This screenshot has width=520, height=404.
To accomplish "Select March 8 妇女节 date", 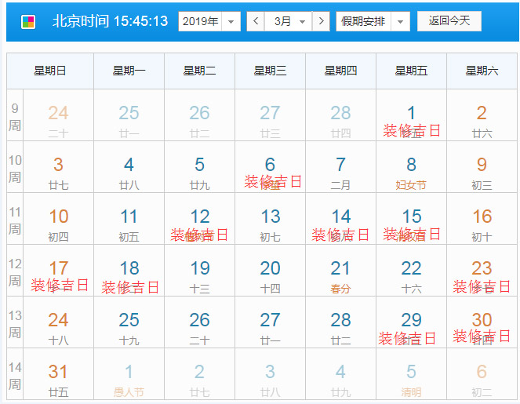I will pos(411,173).
